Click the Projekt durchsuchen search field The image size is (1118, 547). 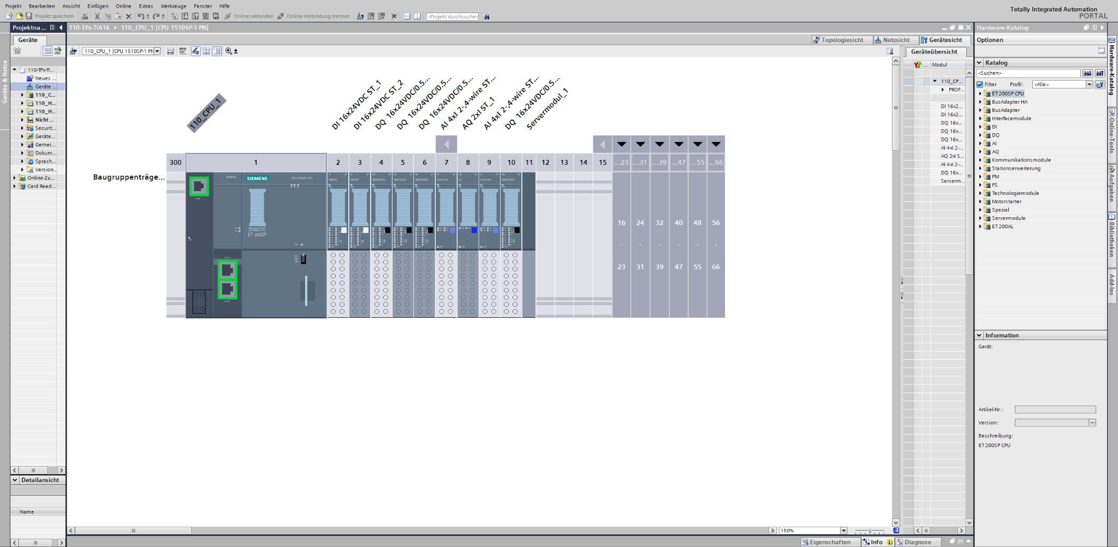coord(452,16)
